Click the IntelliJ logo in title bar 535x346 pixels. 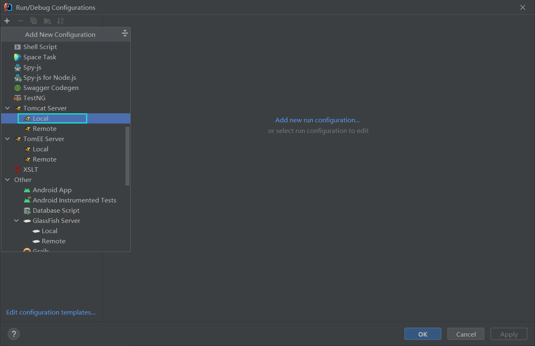pos(8,7)
